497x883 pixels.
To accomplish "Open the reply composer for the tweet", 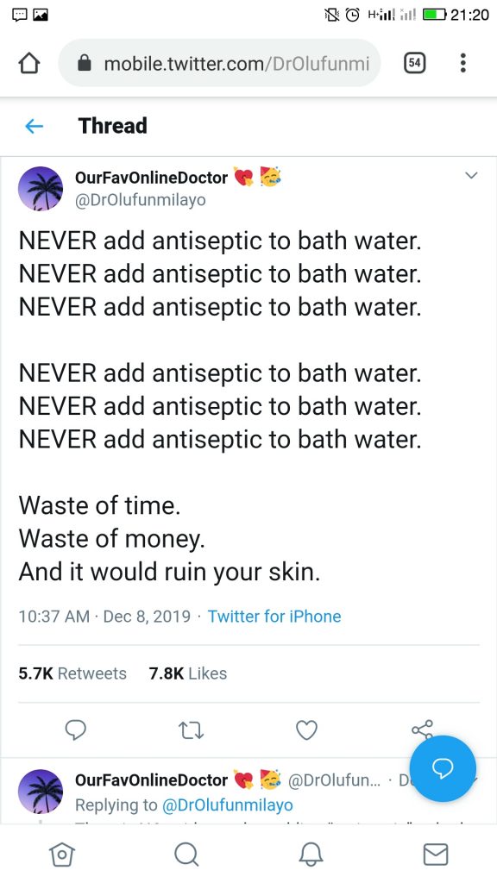I will [x=76, y=730].
